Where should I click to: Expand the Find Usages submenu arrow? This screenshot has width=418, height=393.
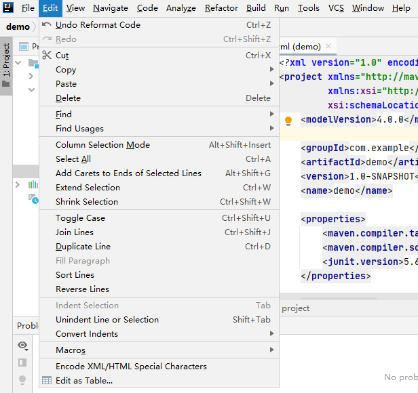271,128
